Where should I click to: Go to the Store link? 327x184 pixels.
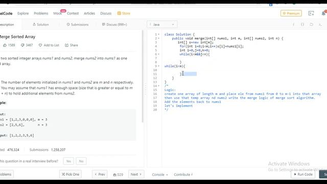(x=124, y=13)
